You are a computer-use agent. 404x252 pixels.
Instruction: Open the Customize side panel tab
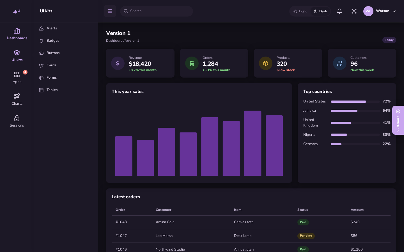point(398,120)
